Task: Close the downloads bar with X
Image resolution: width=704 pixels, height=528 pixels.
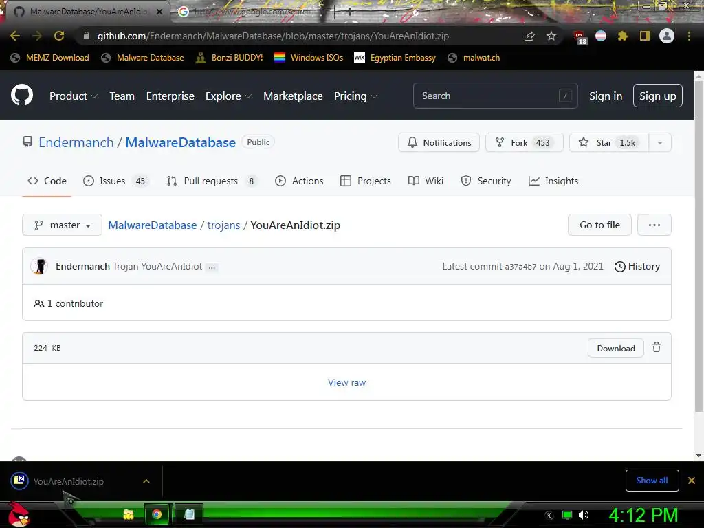Action: (x=692, y=481)
